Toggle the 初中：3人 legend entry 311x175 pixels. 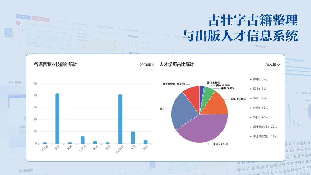258,79
